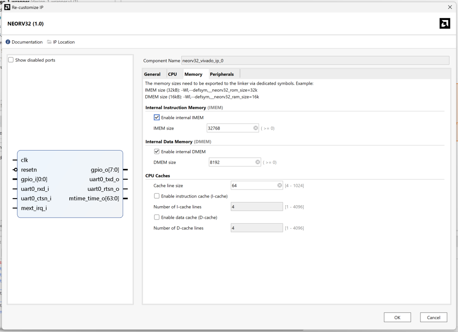Click the Internal Instruction Memory (IMEM) heading
This screenshot has width=458, height=332.
(x=184, y=108)
